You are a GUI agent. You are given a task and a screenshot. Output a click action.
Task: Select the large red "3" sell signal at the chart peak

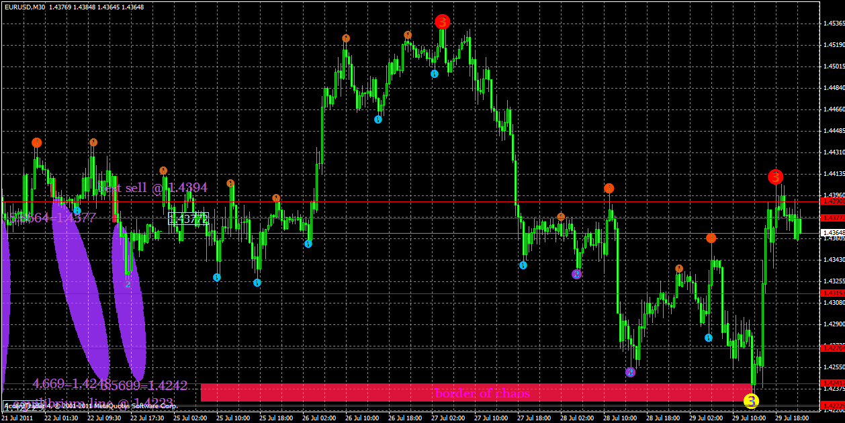[442, 21]
